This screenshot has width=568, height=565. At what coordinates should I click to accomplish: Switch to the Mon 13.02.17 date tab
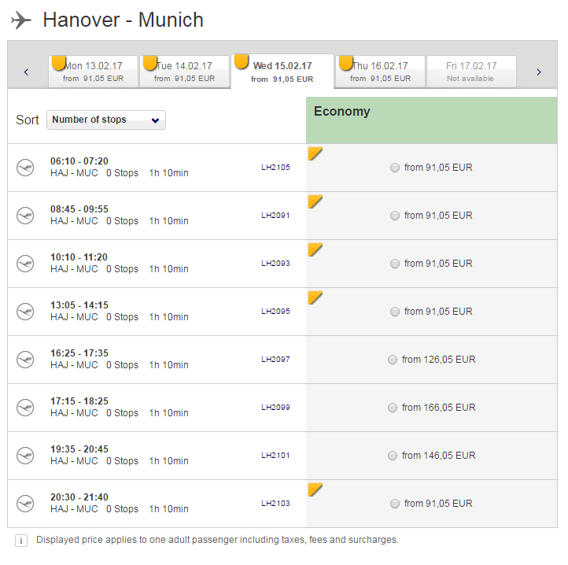coord(94,72)
